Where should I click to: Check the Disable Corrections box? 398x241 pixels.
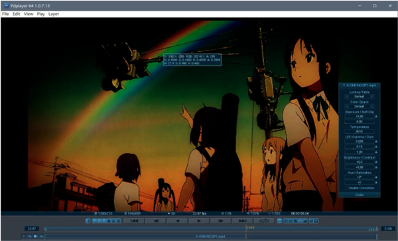point(347,188)
